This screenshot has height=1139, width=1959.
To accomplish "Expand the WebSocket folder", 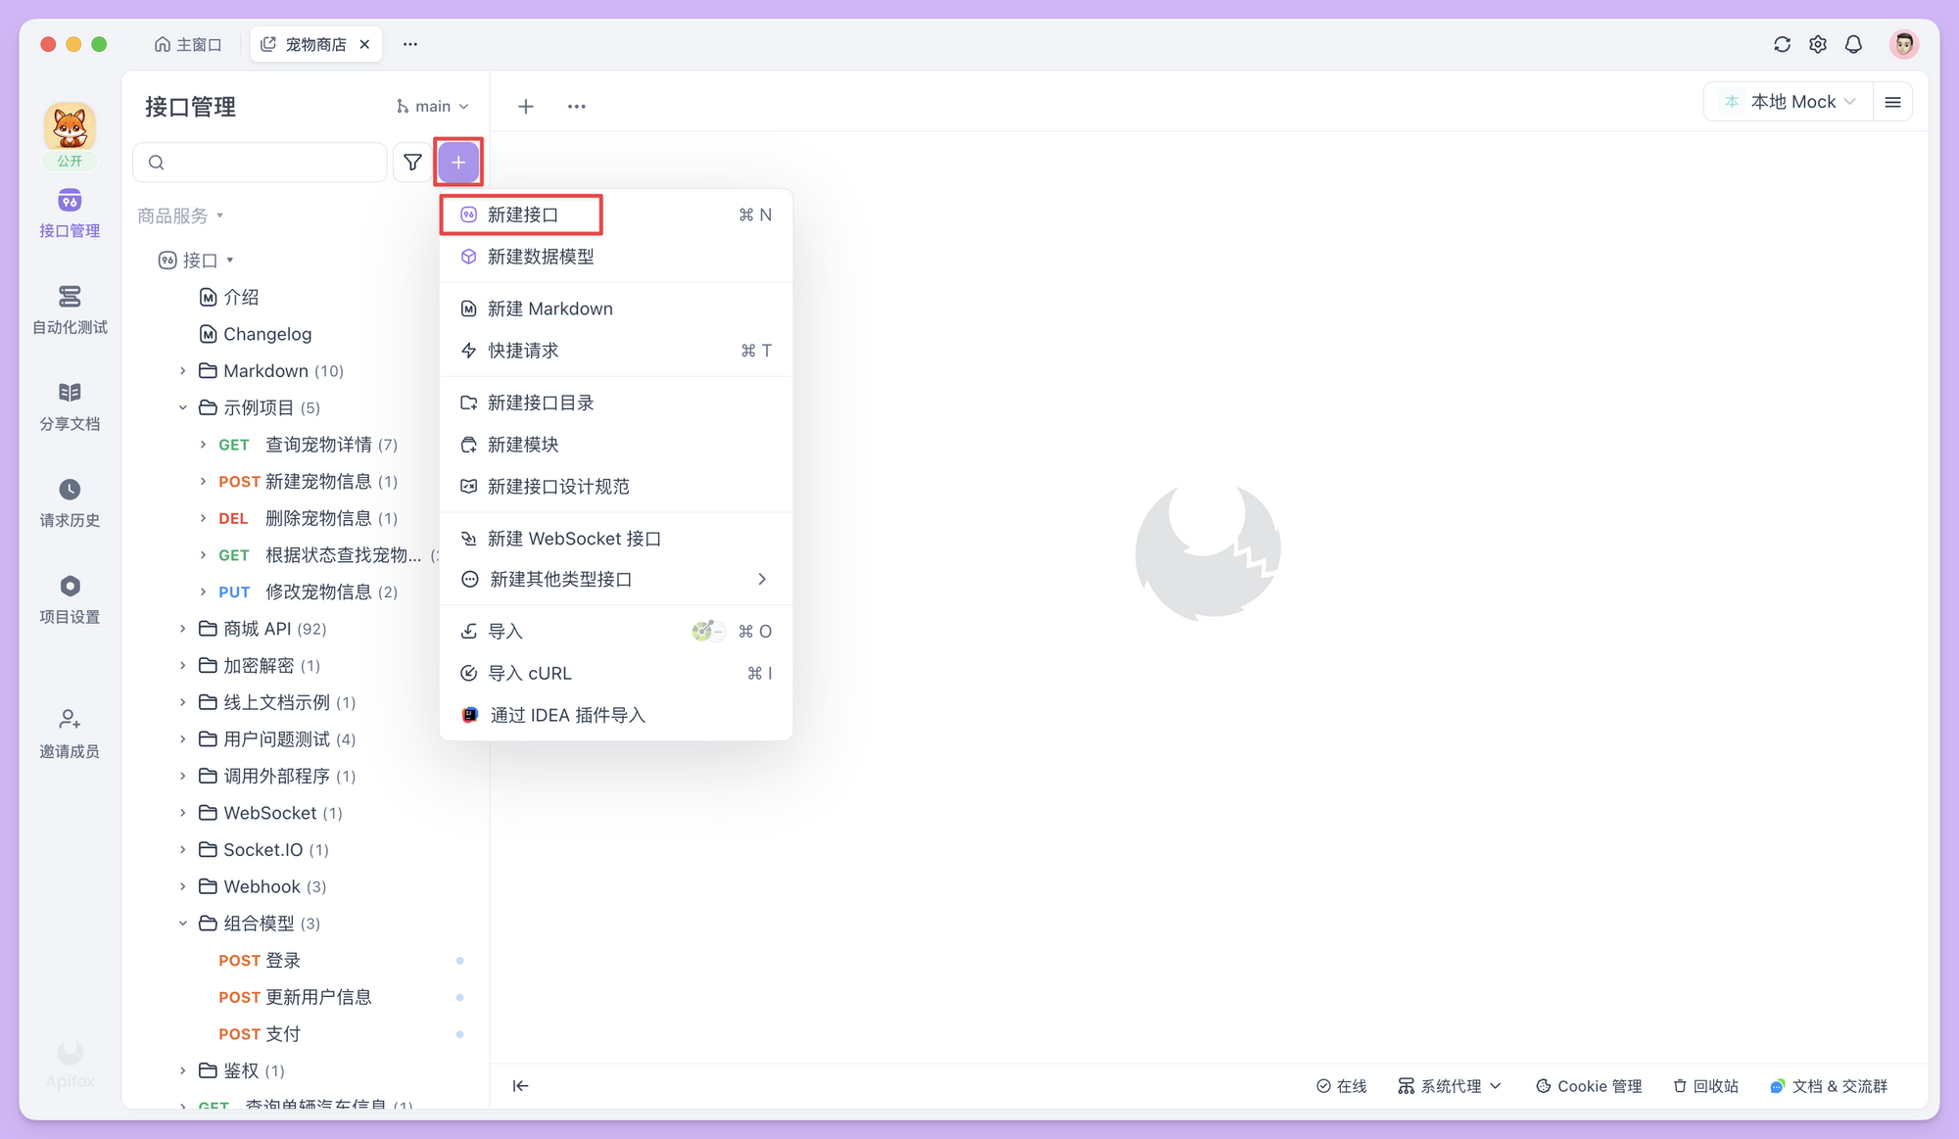I will [182, 813].
